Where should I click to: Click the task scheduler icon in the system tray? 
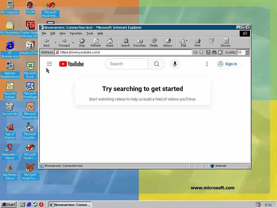tap(258, 205)
